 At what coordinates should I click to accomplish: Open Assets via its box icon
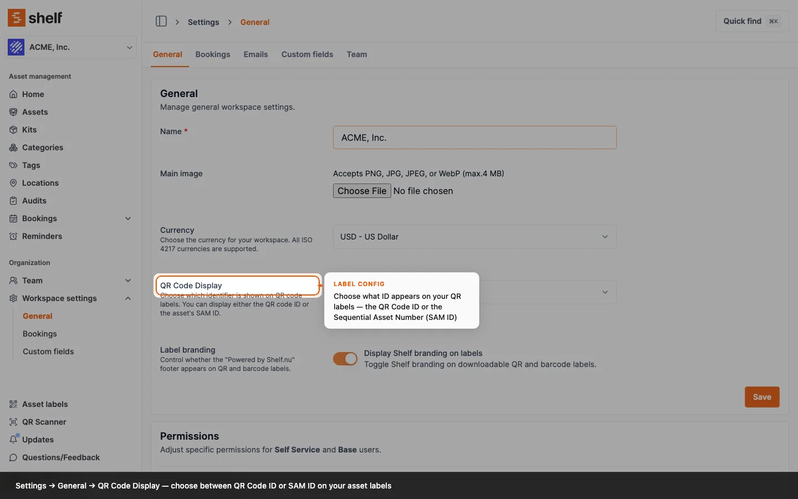pyautogui.click(x=13, y=112)
